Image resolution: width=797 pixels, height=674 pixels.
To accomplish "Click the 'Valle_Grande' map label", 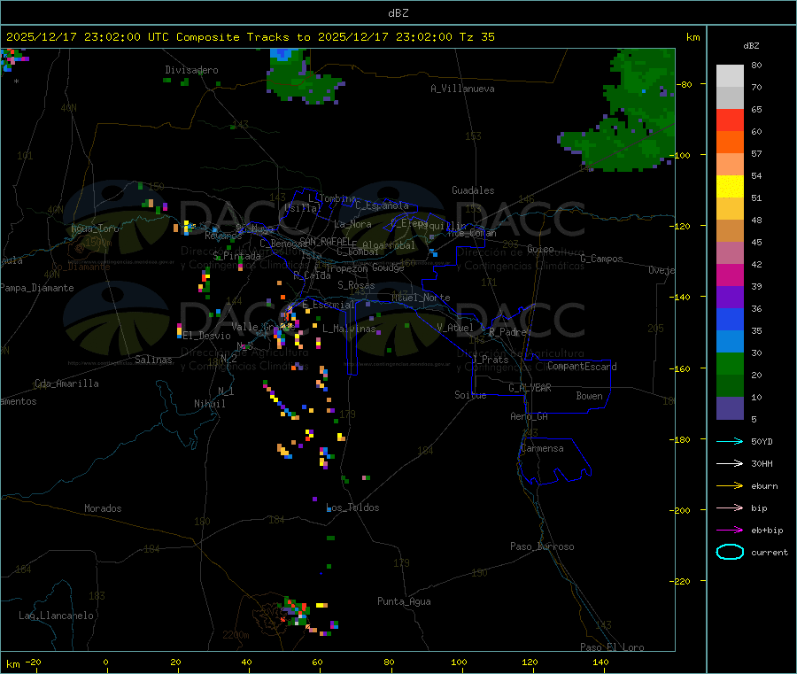I will click(x=263, y=327).
